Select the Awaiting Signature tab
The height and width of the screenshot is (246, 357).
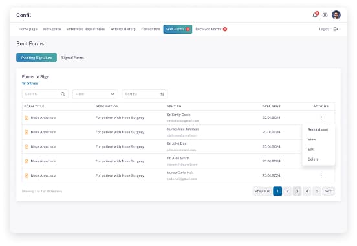click(36, 58)
